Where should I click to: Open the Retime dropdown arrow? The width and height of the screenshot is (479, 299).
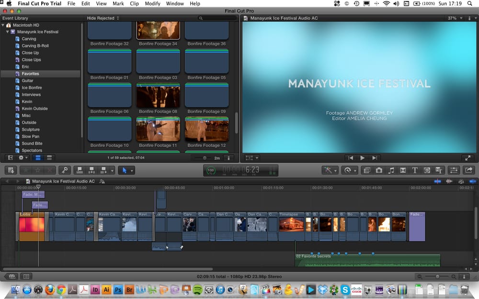coord(355,171)
